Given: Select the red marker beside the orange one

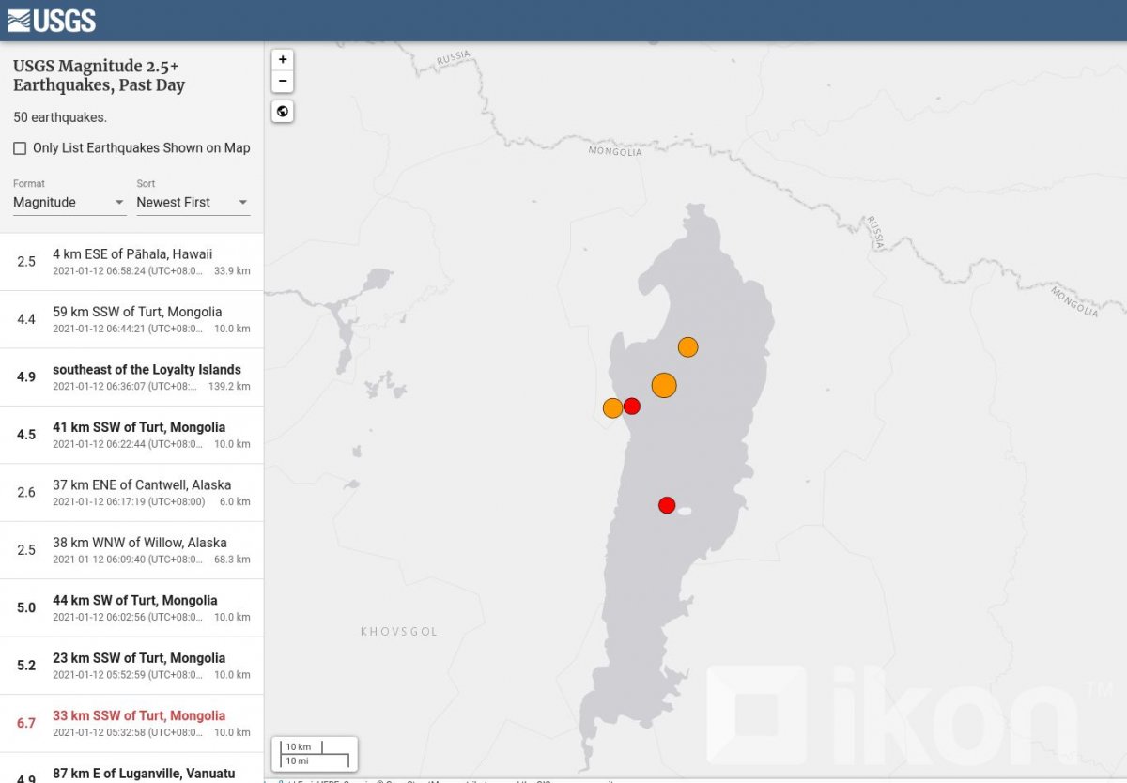Looking at the screenshot, I should pyautogui.click(x=632, y=406).
